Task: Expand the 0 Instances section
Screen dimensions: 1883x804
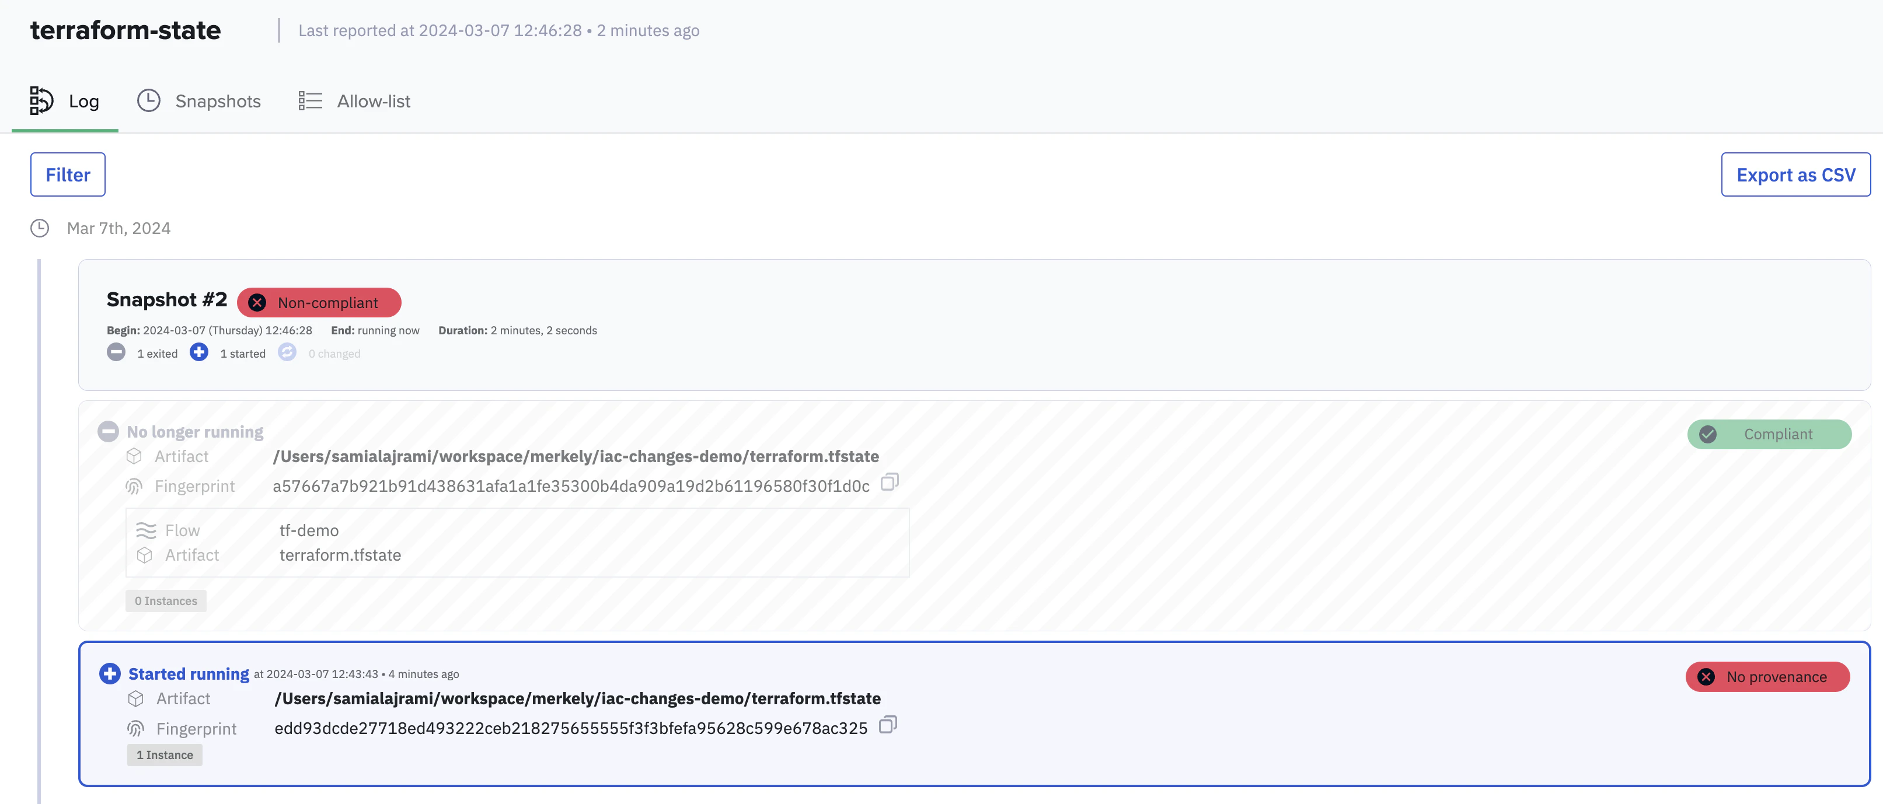Action: tap(166, 600)
